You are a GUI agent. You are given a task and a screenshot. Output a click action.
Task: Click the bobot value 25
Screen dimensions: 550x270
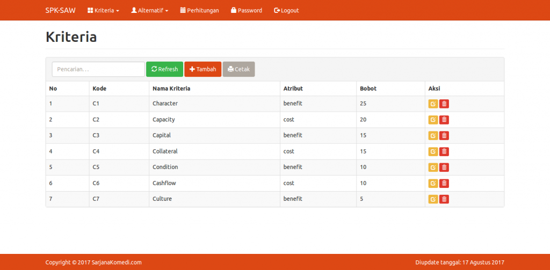[x=363, y=104]
